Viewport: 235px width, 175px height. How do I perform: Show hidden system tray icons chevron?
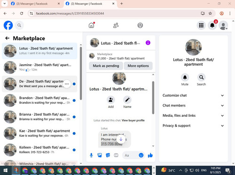180,170
